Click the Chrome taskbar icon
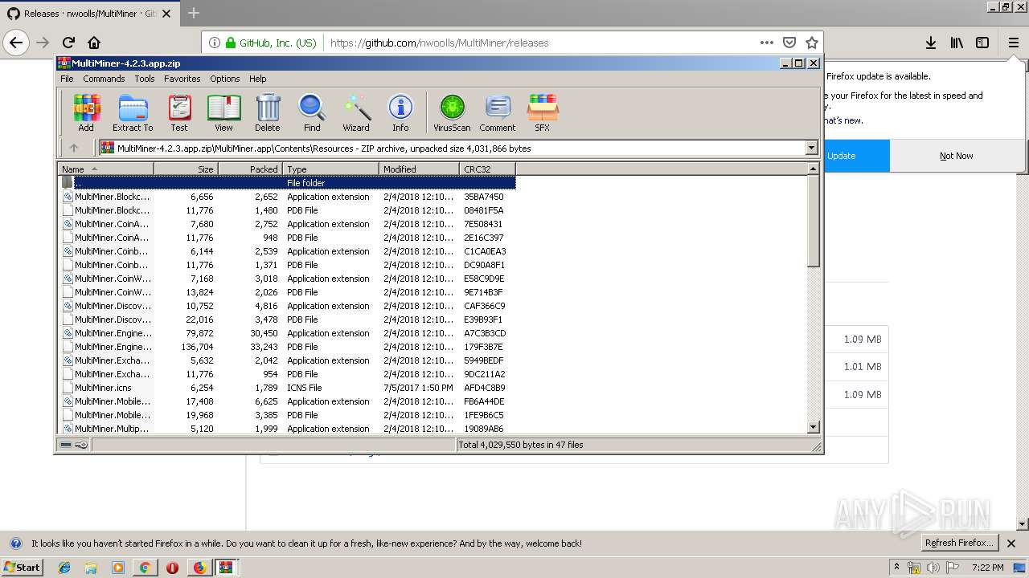1029x578 pixels. 145,568
